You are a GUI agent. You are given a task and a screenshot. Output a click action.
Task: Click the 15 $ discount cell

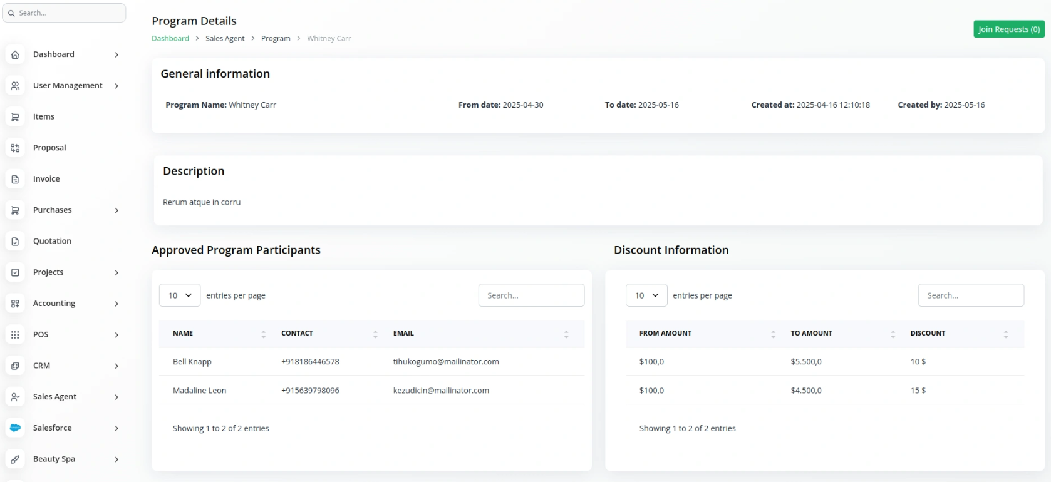(918, 391)
